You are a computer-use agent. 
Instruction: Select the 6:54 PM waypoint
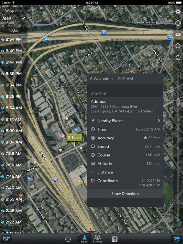click(14, 39)
